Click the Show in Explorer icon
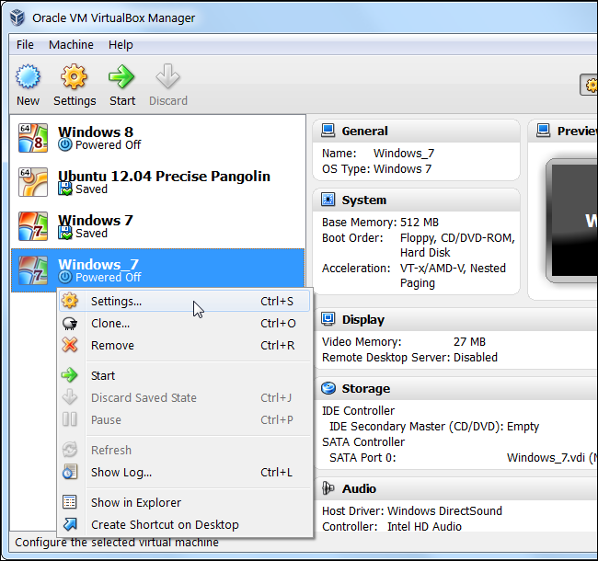Image resolution: width=598 pixels, height=561 pixels. [x=70, y=503]
